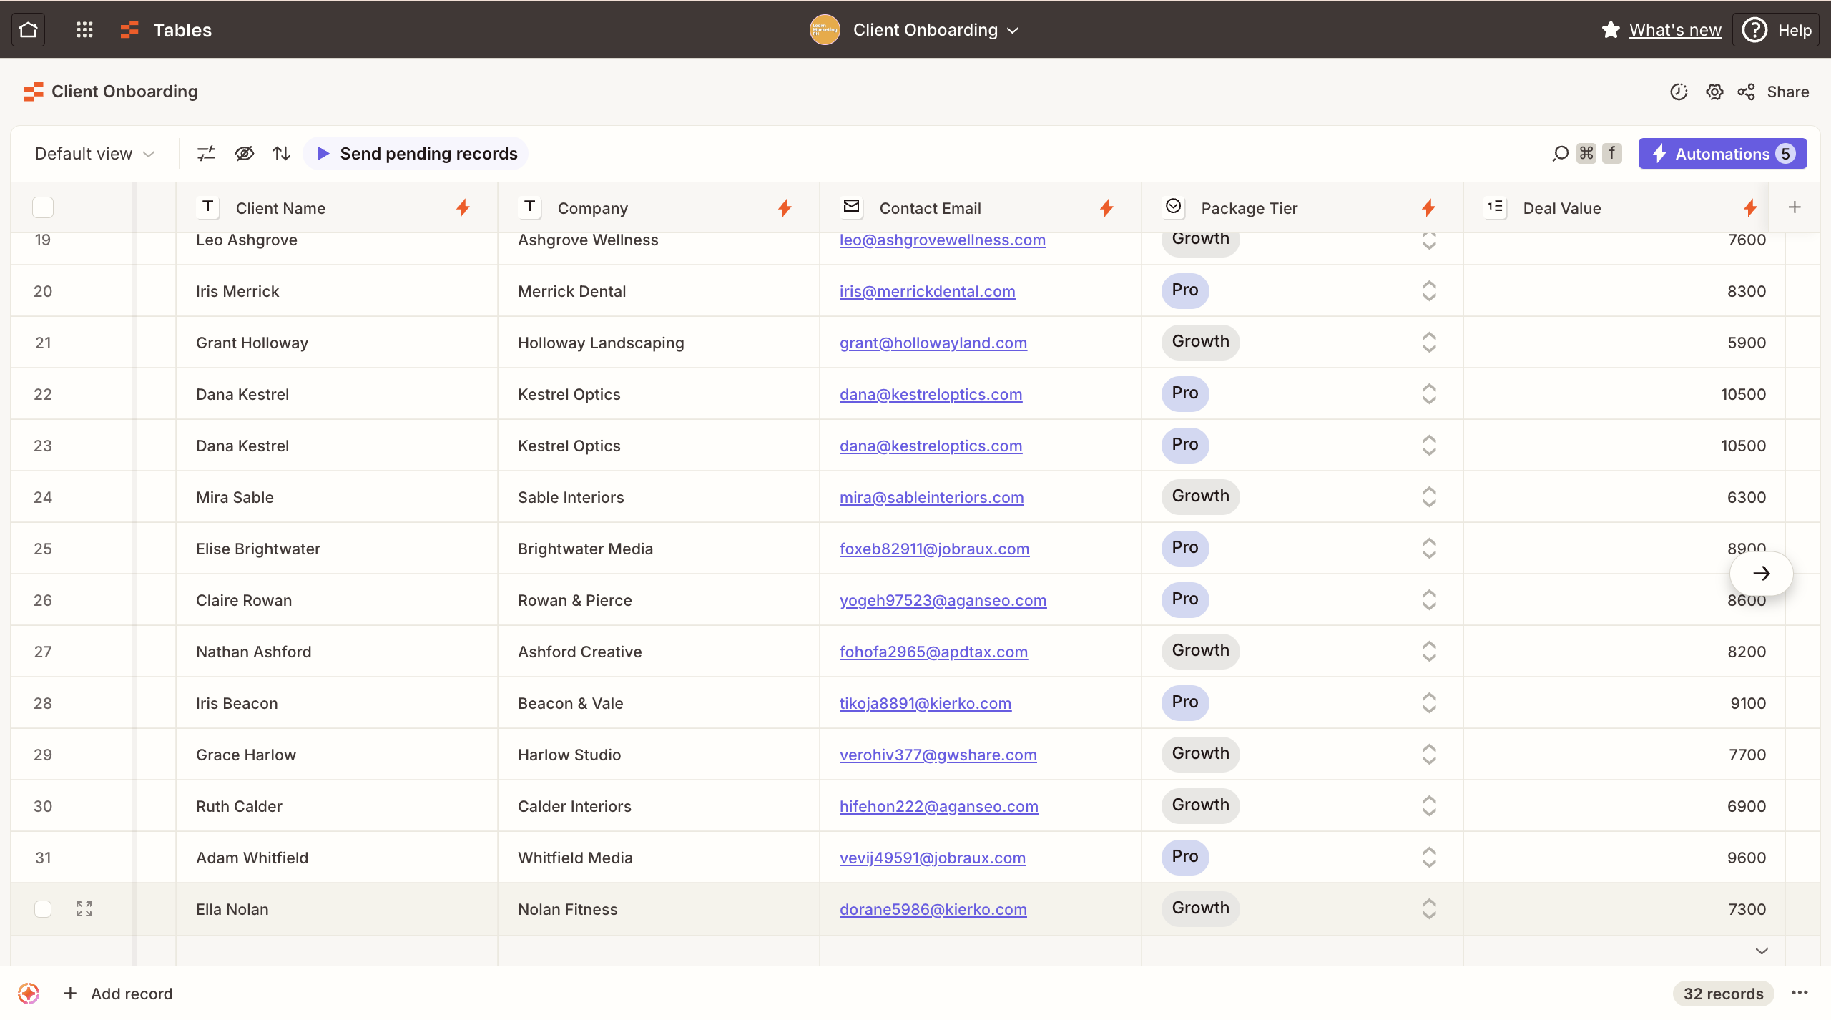Open the Client Onboarding workspace avatar
The height and width of the screenshot is (1020, 1831).
point(825,30)
